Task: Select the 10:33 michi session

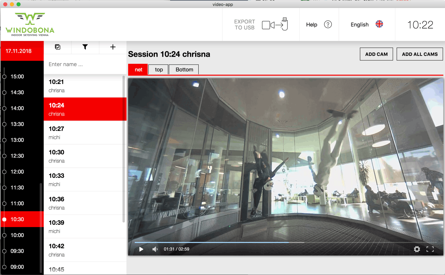Action: click(x=83, y=180)
